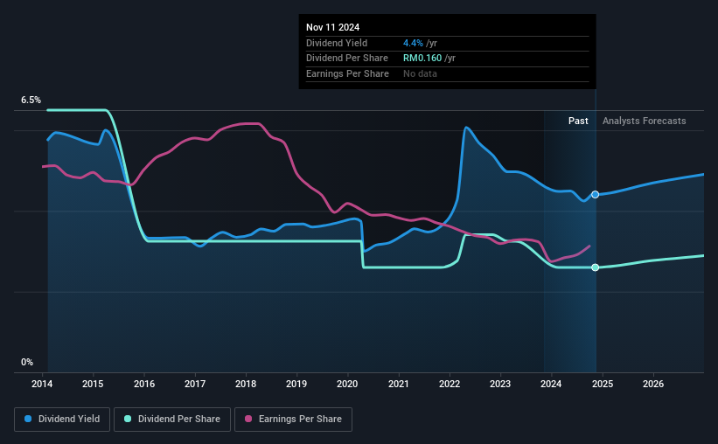Toggle the Dividend Yield legend button
This screenshot has height=444, width=718.
(62, 420)
